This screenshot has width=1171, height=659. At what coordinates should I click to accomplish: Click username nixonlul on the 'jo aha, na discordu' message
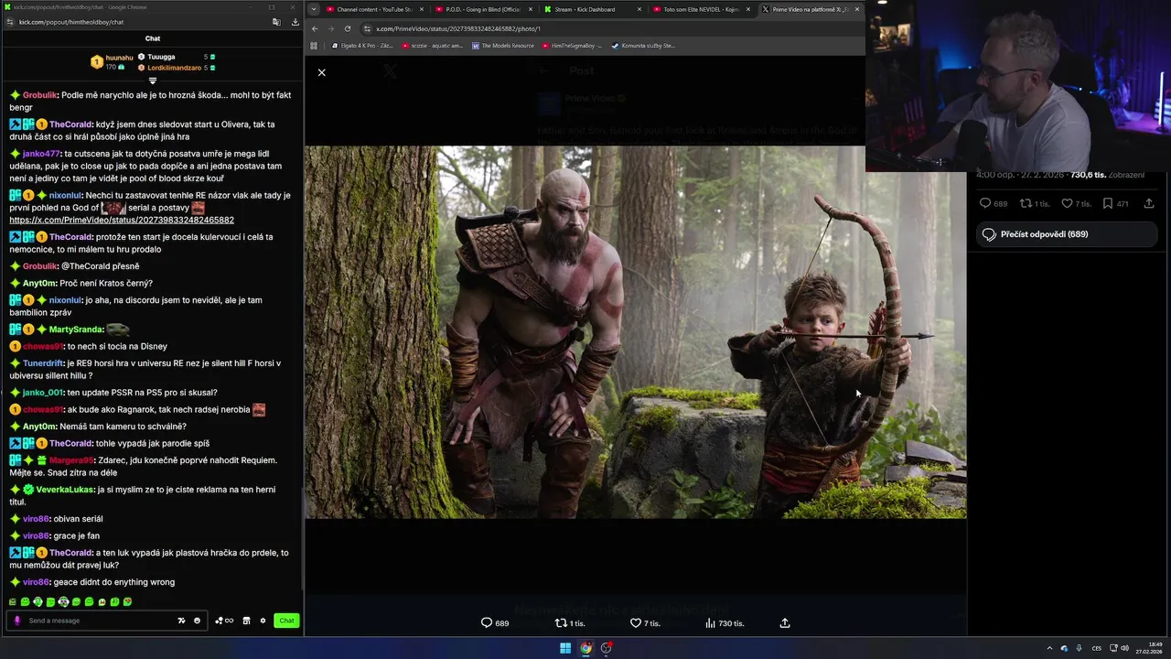coord(65,300)
